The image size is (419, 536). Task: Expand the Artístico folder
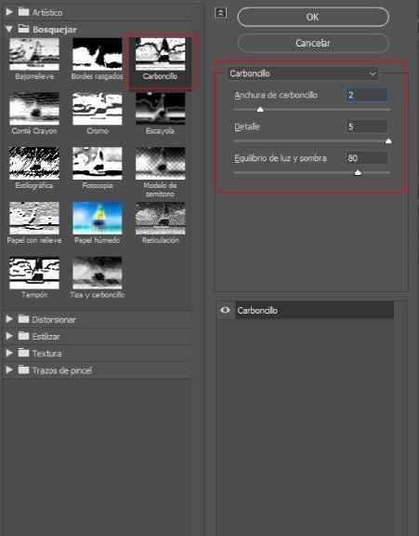coord(9,12)
